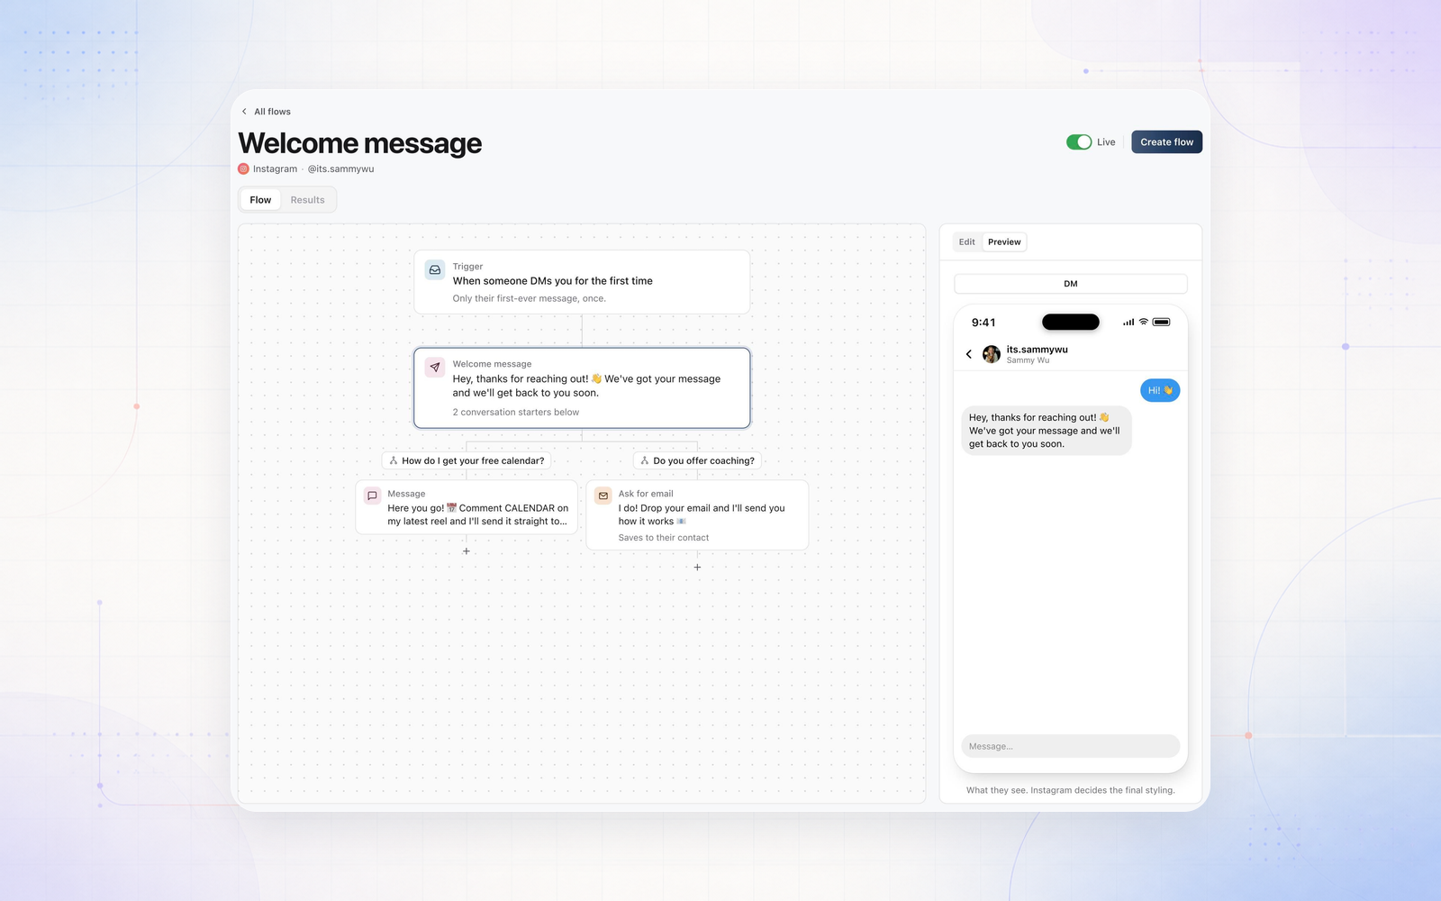This screenshot has width=1441, height=901.
Task: Click the received 'Hey, thanks for reaching out' bubble
Action: (x=1047, y=431)
